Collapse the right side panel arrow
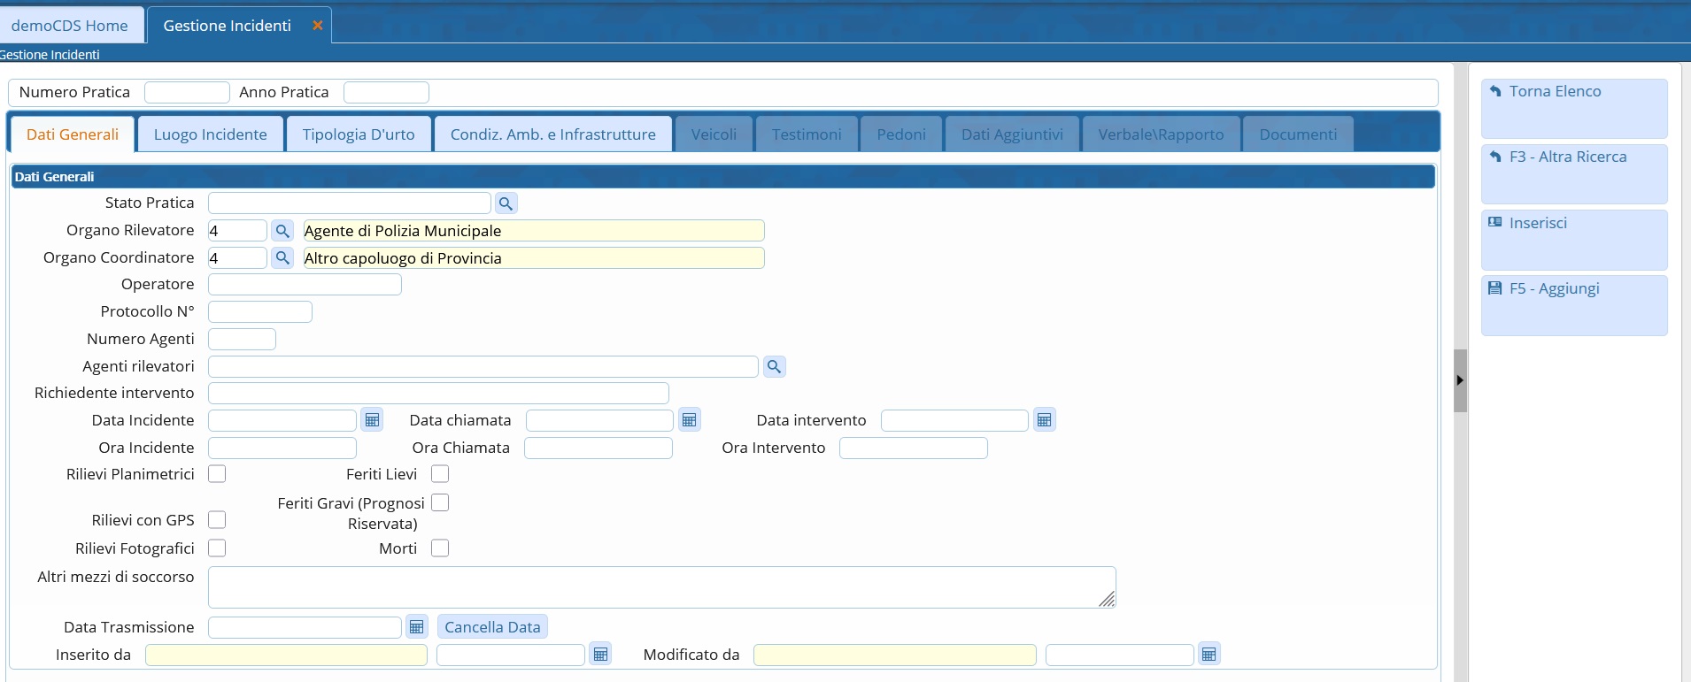Image resolution: width=1691 pixels, height=682 pixels. pos(1460,380)
